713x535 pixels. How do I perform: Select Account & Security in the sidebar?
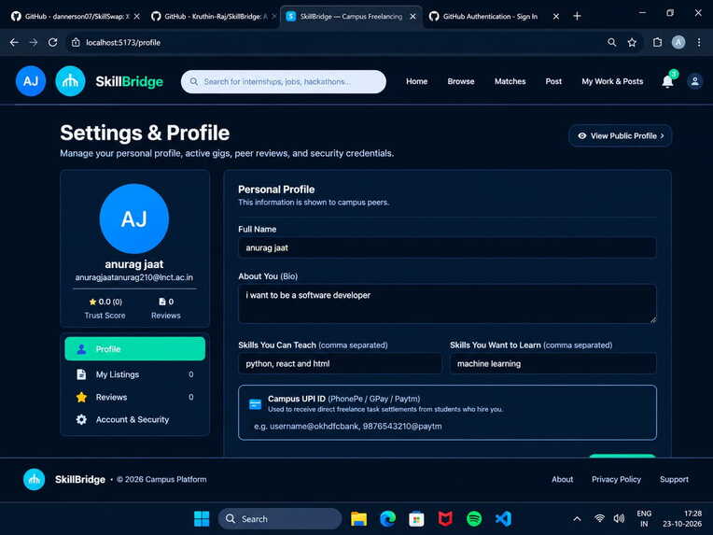click(135, 419)
